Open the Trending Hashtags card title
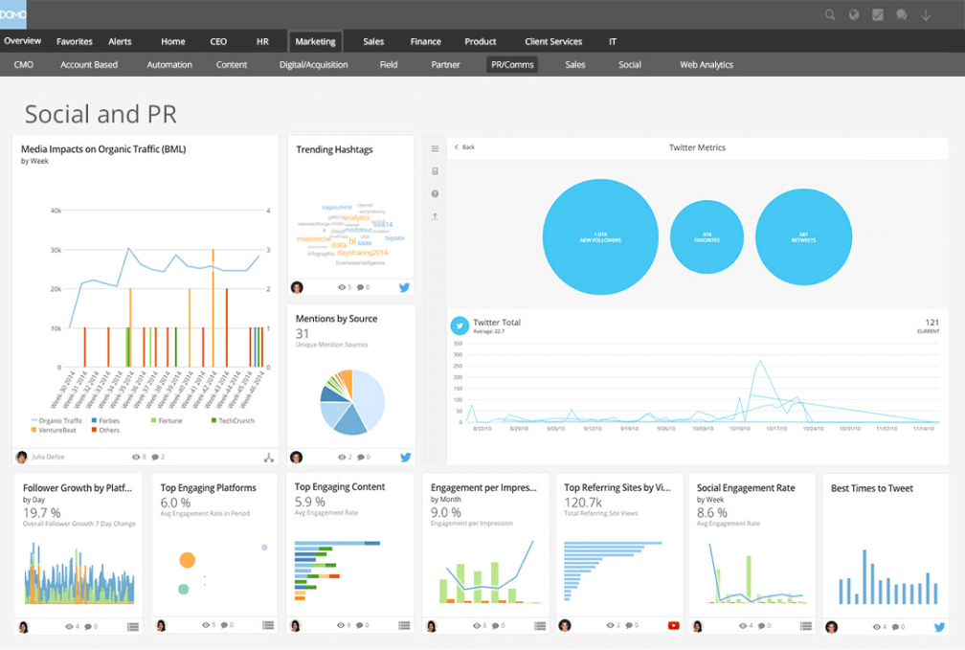Image resolution: width=965 pixels, height=650 pixels. pos(334,149)
